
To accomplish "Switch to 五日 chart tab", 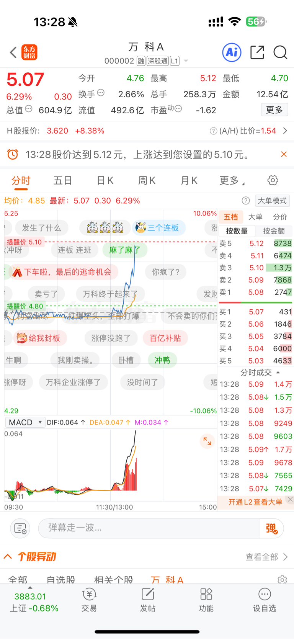I will coord(63,180).
